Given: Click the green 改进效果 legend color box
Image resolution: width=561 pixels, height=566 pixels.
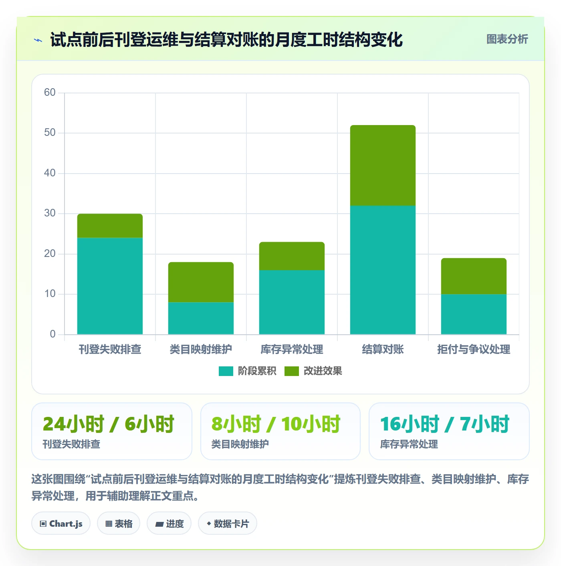Looking at the screenshot, I should [291, 371].
